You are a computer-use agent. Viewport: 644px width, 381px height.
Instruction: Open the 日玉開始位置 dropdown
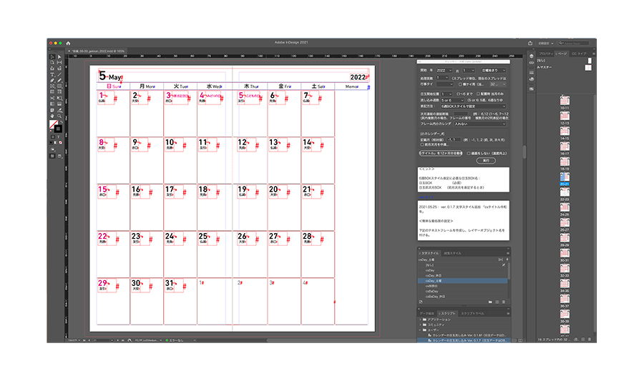point(447,94)
